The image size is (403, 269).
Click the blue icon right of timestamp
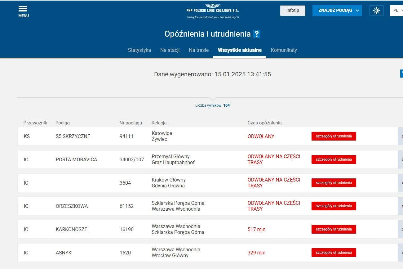[401, 74]
